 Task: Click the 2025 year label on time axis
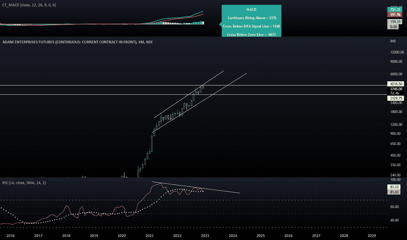pos(261,236)
